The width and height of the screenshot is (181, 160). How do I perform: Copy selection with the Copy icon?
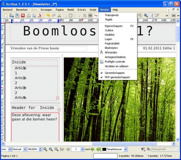65,15
